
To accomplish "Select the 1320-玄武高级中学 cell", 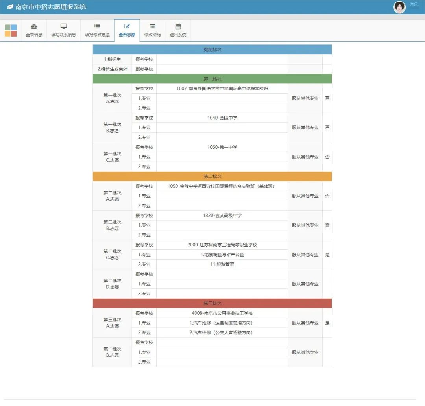I will 222,216.
